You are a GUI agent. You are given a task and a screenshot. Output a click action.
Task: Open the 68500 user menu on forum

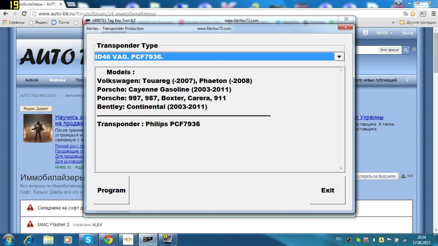[384, 33]
